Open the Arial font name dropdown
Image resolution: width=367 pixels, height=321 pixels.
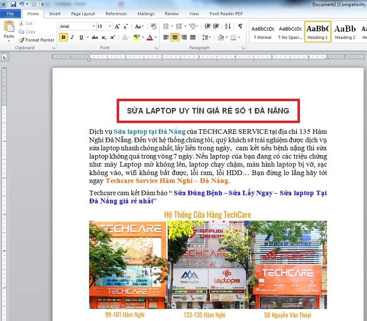click(93, 26)
